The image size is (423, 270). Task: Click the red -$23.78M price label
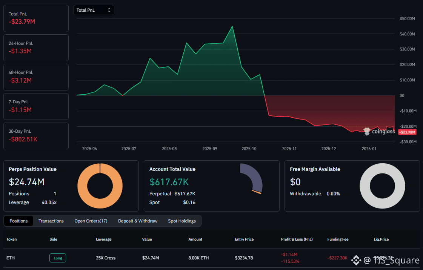407,132
